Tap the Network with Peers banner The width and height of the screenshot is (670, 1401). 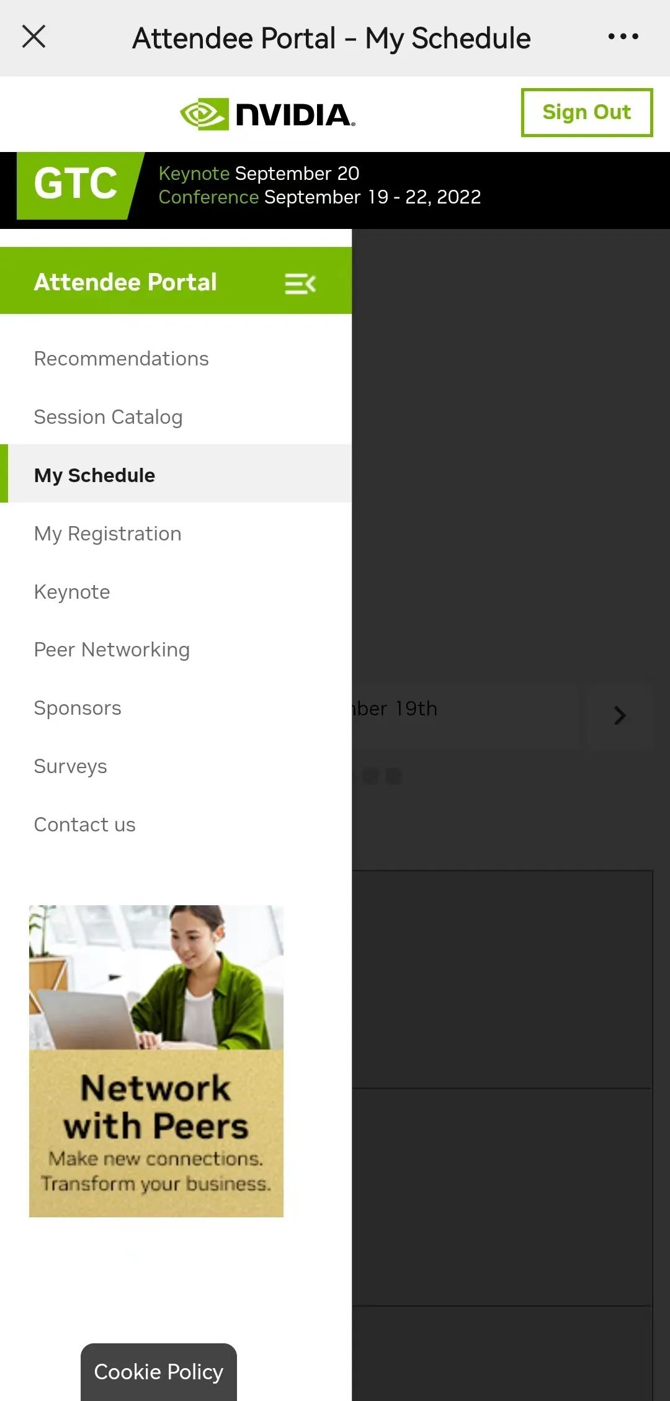pos(156,1061)
